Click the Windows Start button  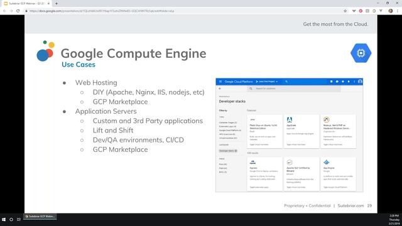click(x=4, y=220)
